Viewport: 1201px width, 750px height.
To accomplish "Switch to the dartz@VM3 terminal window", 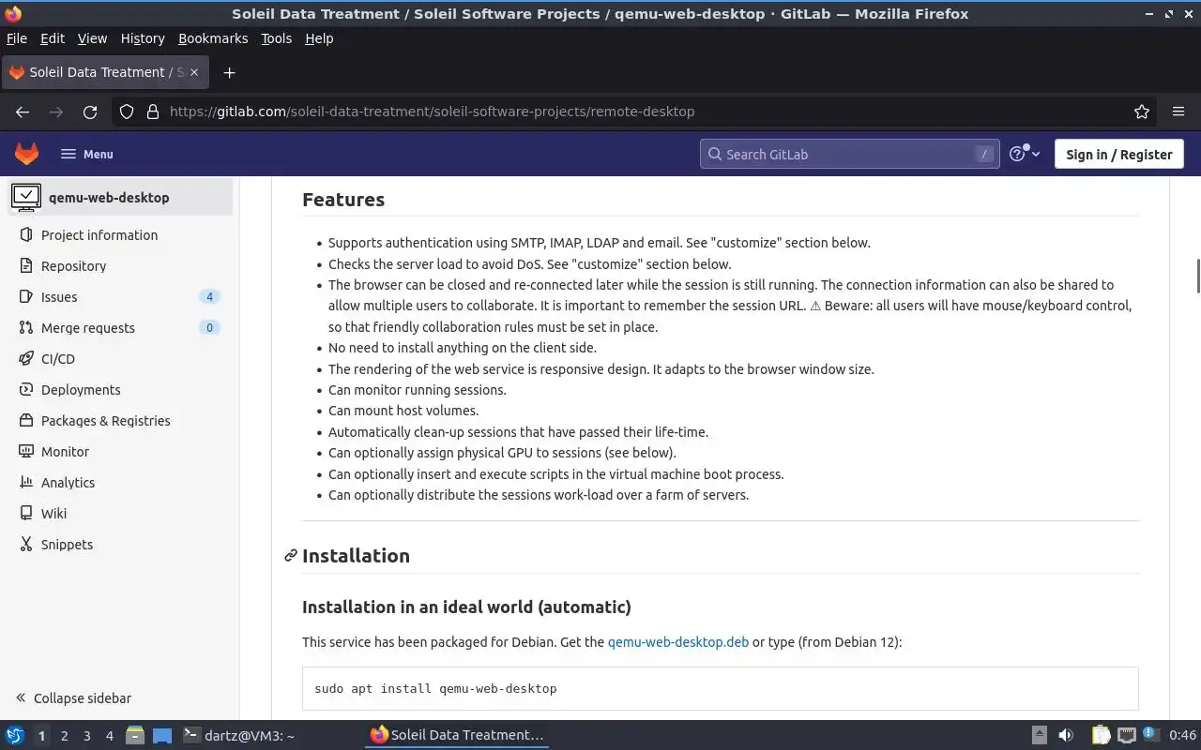I will 238,736.
